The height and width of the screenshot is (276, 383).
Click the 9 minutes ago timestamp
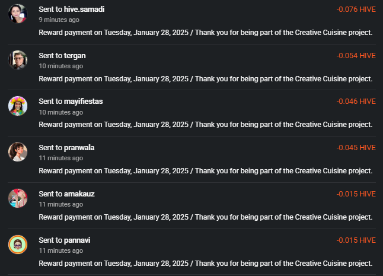59,20
